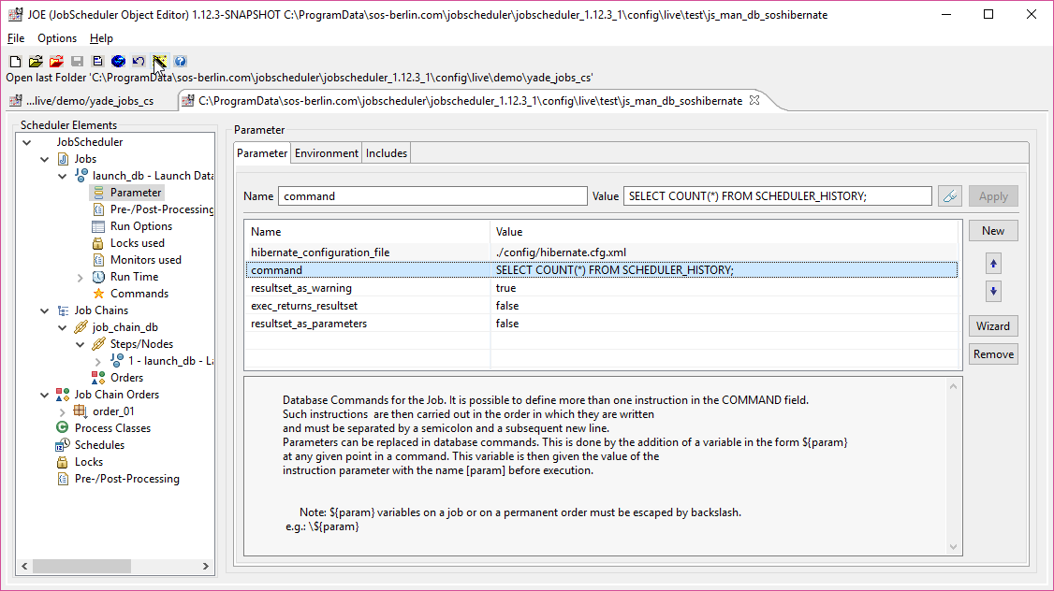This screenshot has width=1054, height=591.
Task: Click the Run Options icon in tree
Action: [98, 226]
